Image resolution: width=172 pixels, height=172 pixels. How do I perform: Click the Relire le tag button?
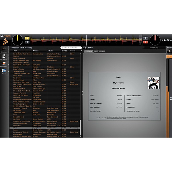154,48
